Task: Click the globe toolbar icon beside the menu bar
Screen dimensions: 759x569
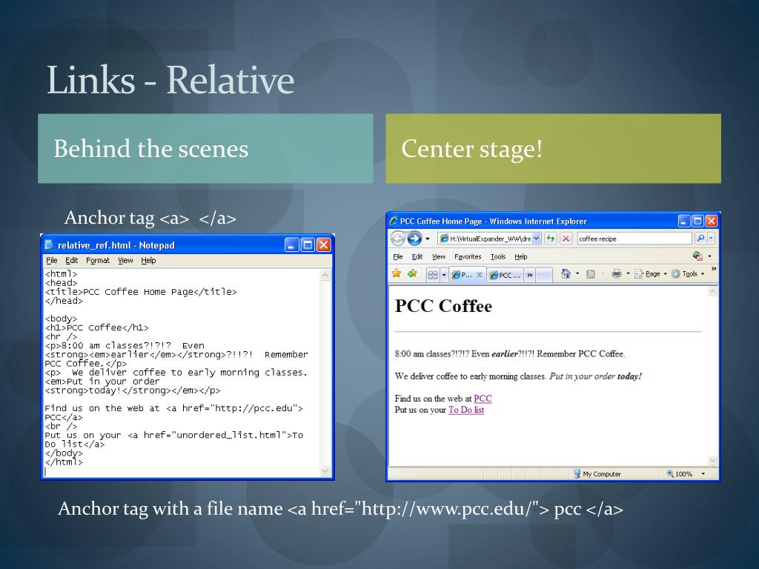Action: (697, 256)
